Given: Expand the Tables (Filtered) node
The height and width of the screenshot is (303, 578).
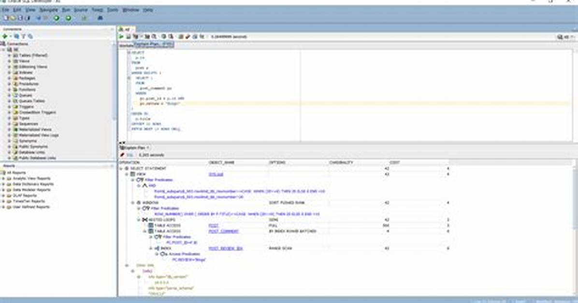Looking at the screenshot, I should (x=10, y=55).
